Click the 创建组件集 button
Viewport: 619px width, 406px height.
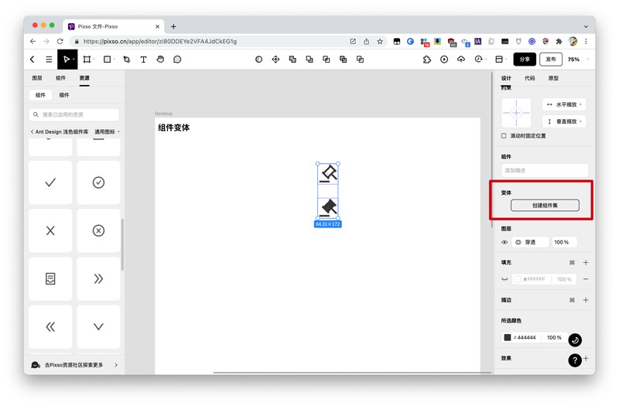coord(545,205)
